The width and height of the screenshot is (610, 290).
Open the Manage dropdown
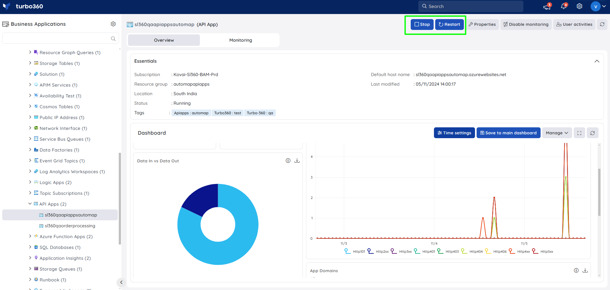click(557, 133)
